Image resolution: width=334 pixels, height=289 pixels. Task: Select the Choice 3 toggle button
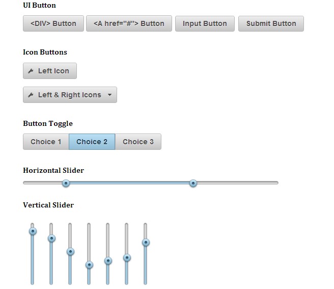pos(138,142)
